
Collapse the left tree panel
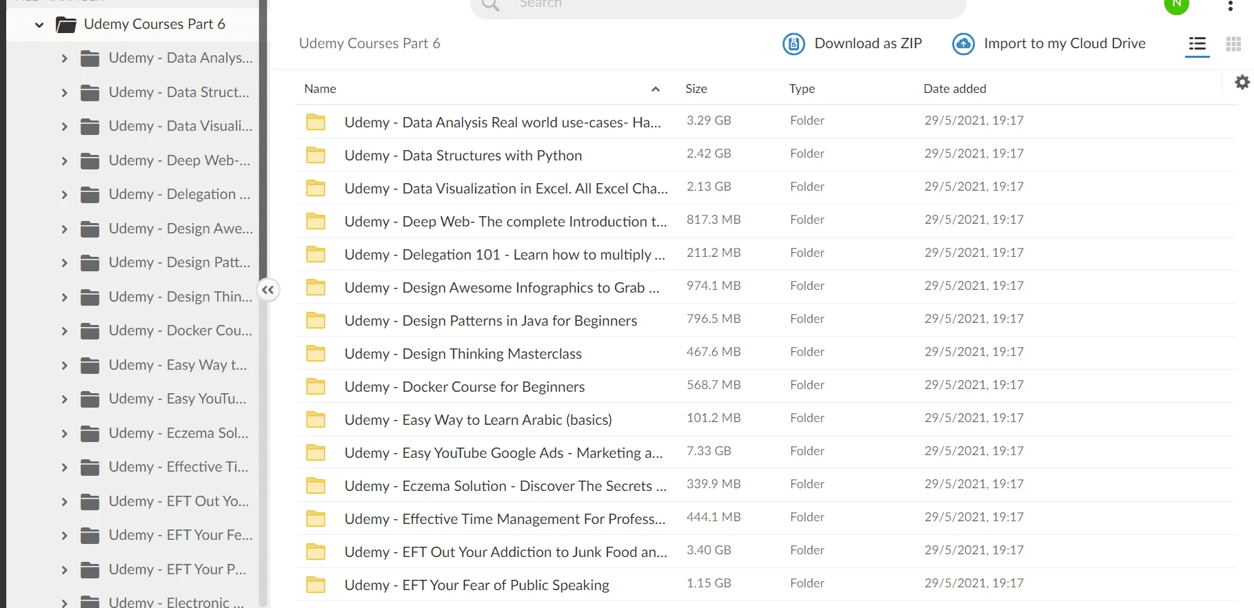(268, 290)
